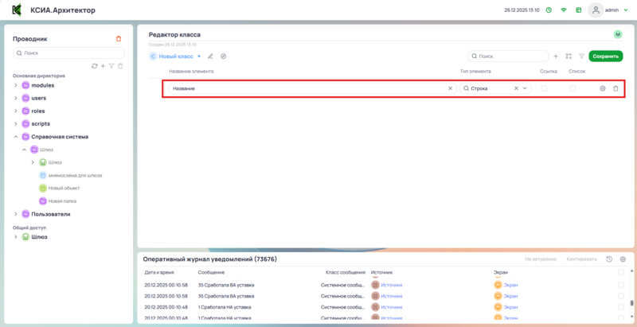Open the first Источник link in journal
637x327 pixels.
(x=392, y=284)
